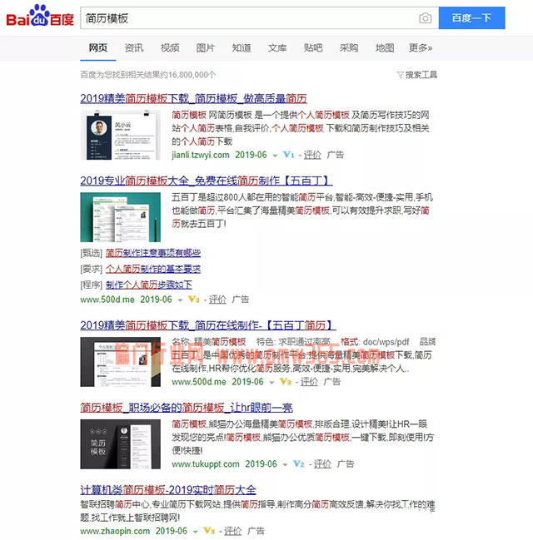Click the Baidu logo
Screen dimensions: 533x540
pos(40,16)
